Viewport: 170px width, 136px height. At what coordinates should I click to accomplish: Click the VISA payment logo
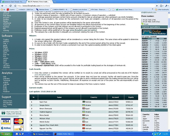(x=6, y=121)
